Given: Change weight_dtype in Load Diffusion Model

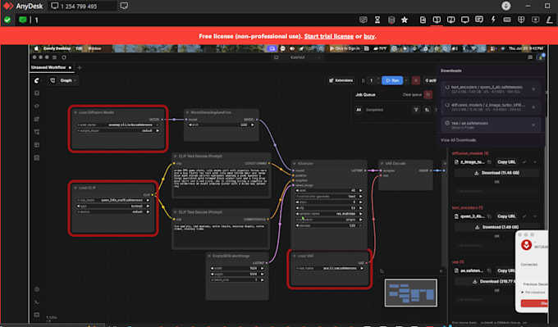Looking at the screenshot, I should tap(118, 131).
